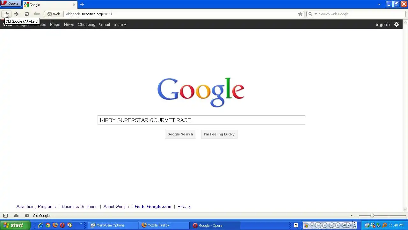Switch to the Mozilla Firefox taskbar window

164,225
